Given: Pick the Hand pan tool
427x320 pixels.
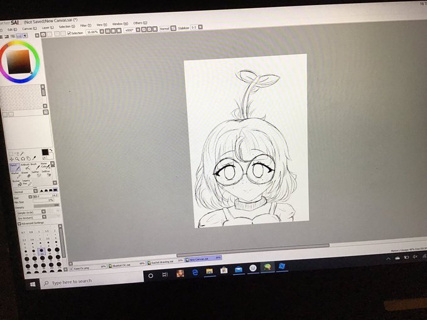Looking at the screenshot, I should pos(28,158).
